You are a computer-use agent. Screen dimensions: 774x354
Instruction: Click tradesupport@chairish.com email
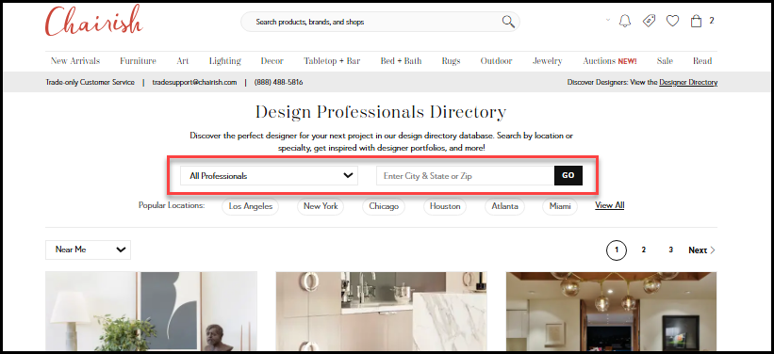click(x=194, y=82)
